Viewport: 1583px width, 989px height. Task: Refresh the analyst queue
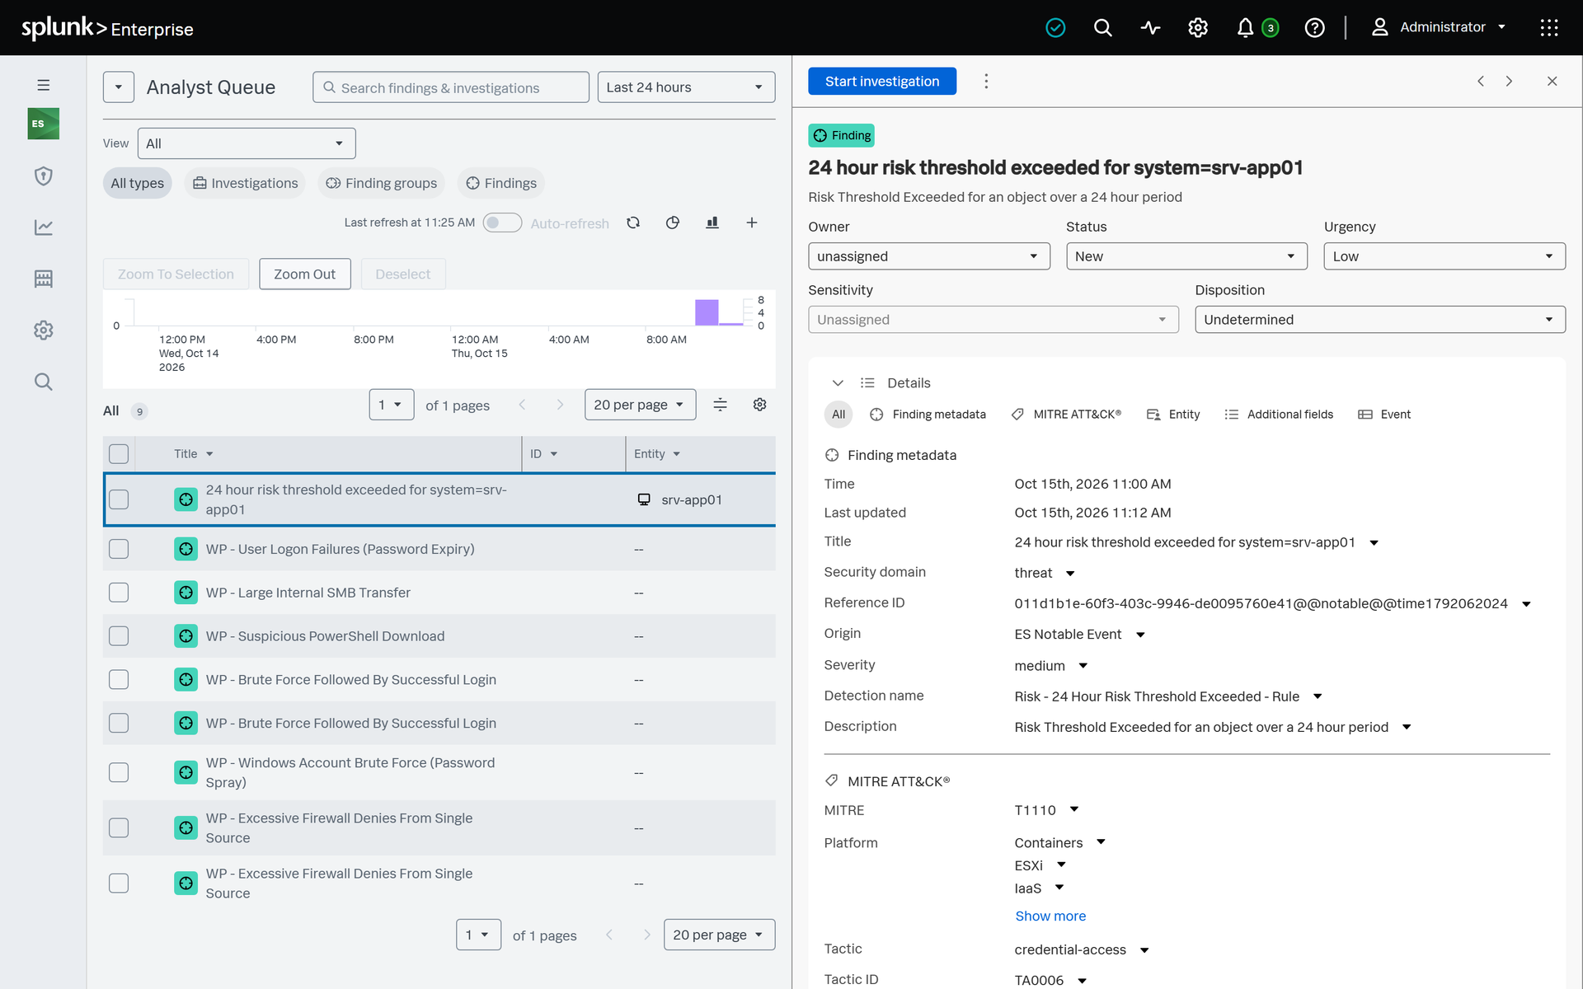coord(633,223)
